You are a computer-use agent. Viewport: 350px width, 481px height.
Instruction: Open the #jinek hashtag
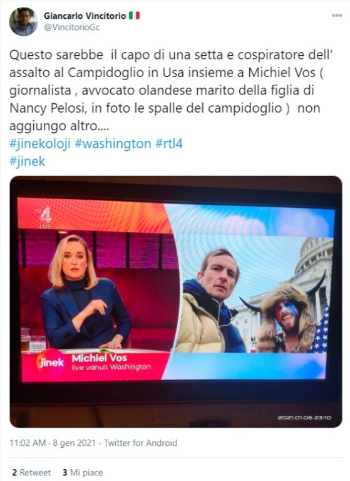click(28, 162)
